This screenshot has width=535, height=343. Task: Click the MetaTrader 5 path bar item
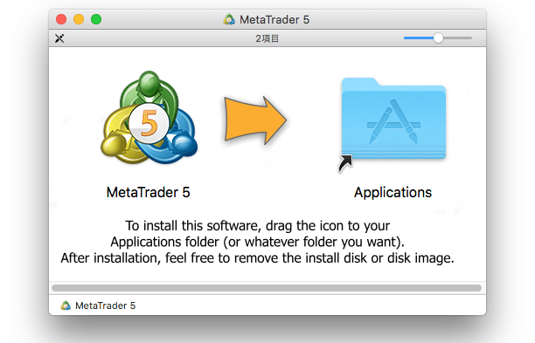98,305
